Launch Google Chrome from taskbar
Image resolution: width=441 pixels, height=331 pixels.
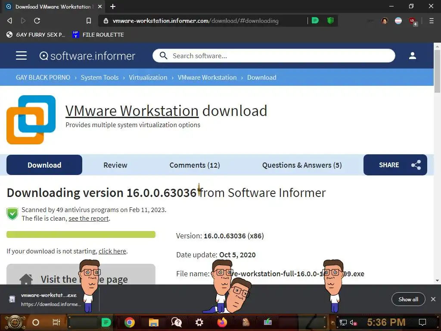pos(130,322)
